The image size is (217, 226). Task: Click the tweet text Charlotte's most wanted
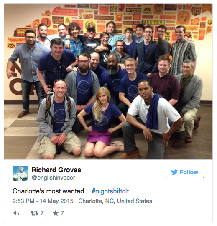(51, 191)
